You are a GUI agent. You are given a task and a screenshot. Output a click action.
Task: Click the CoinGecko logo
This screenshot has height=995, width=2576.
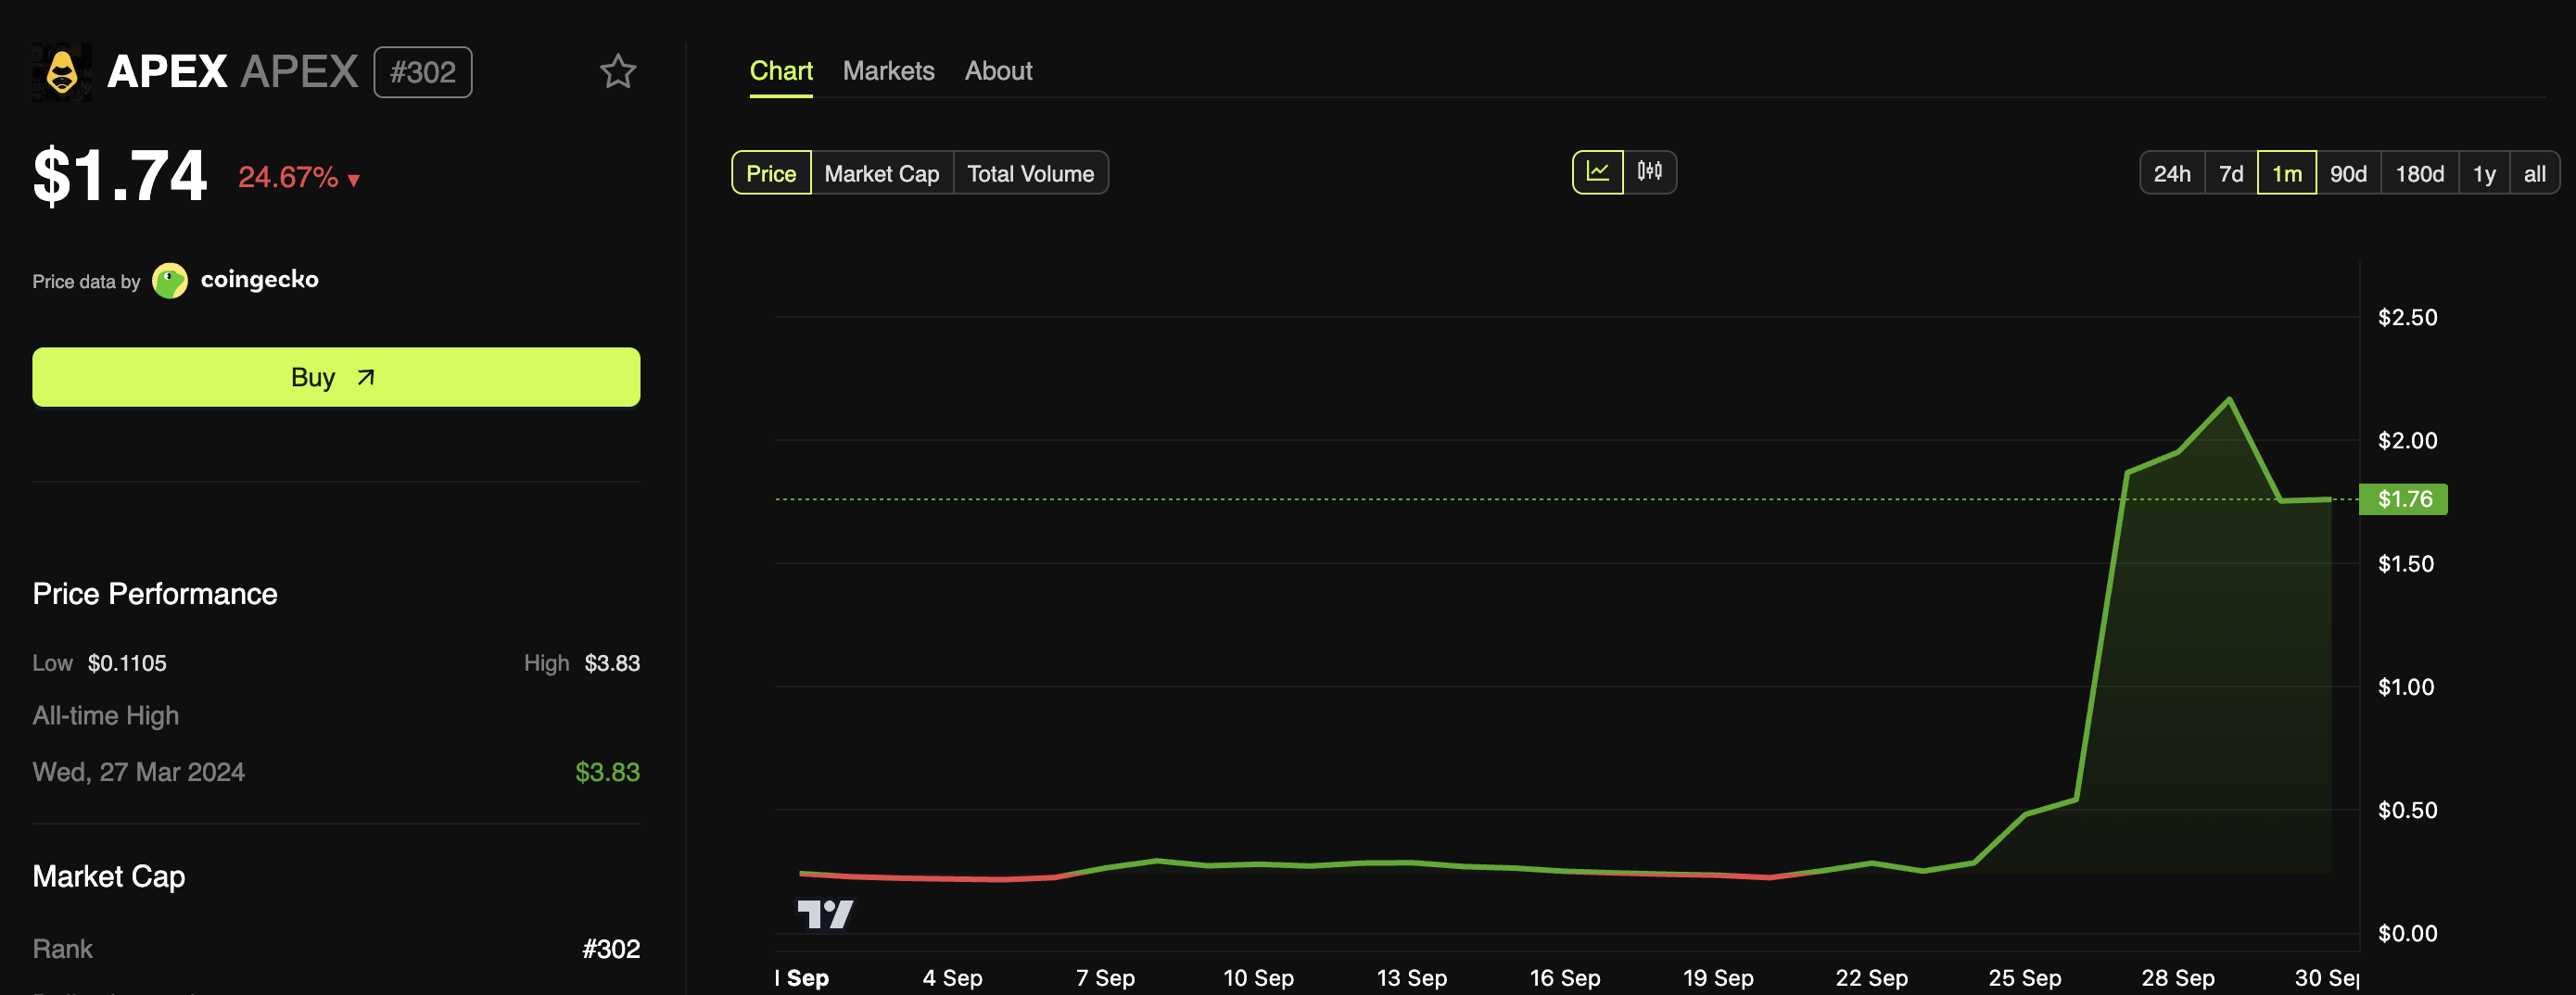169,280
